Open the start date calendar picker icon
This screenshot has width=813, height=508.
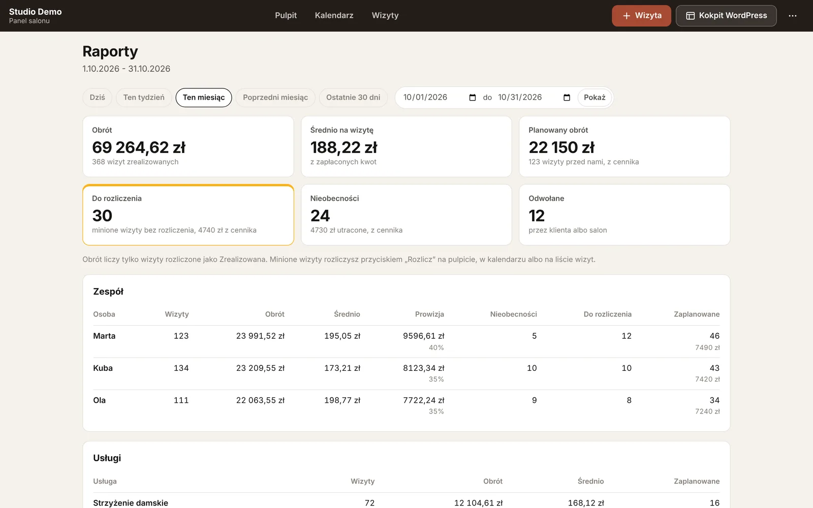(473, 98)
